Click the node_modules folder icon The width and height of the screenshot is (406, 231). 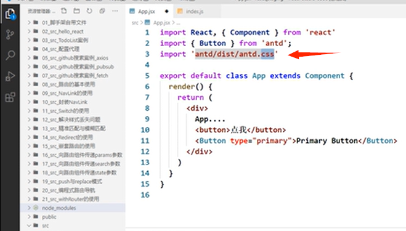[36, 208]
